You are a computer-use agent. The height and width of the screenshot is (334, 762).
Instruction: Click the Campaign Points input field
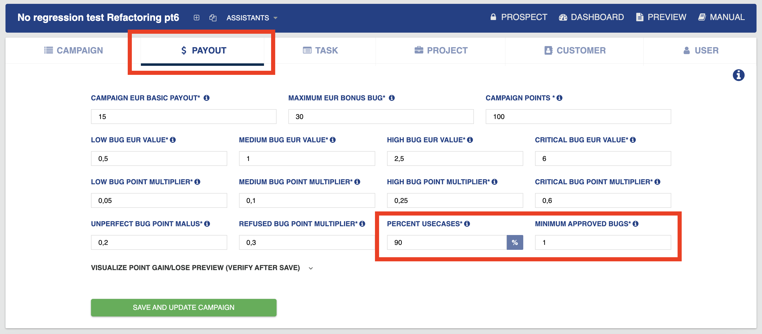pyautogui.click(x=578, y=117)
